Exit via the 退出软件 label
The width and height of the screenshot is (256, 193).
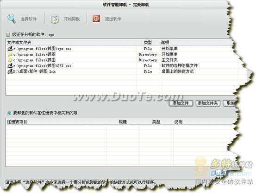tap(113, 19)
